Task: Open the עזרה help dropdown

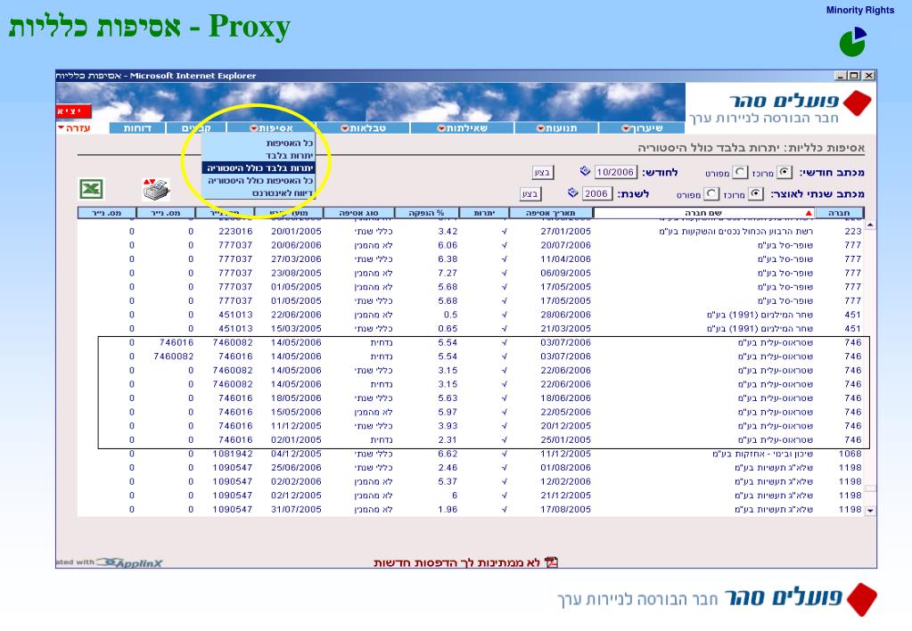Action: (x=74, y=128)
